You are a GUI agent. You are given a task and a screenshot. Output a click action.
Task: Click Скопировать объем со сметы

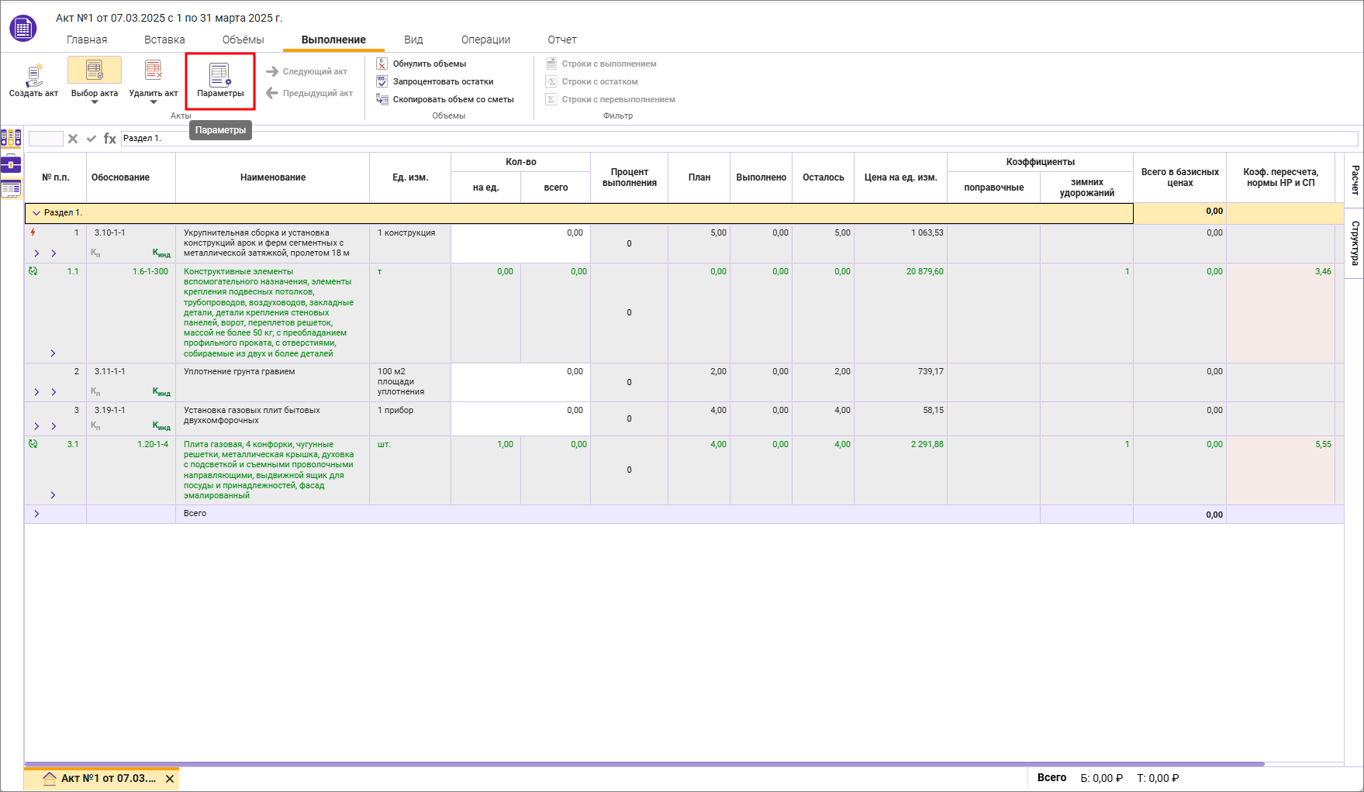[x=453, y=99]
